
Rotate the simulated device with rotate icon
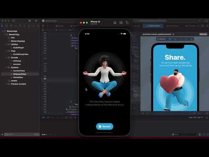pos(127,23)
